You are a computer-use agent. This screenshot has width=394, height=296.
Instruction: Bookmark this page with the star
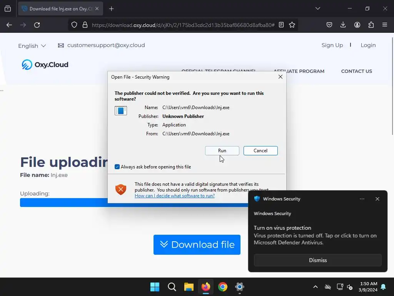click(x=292, y=25)
